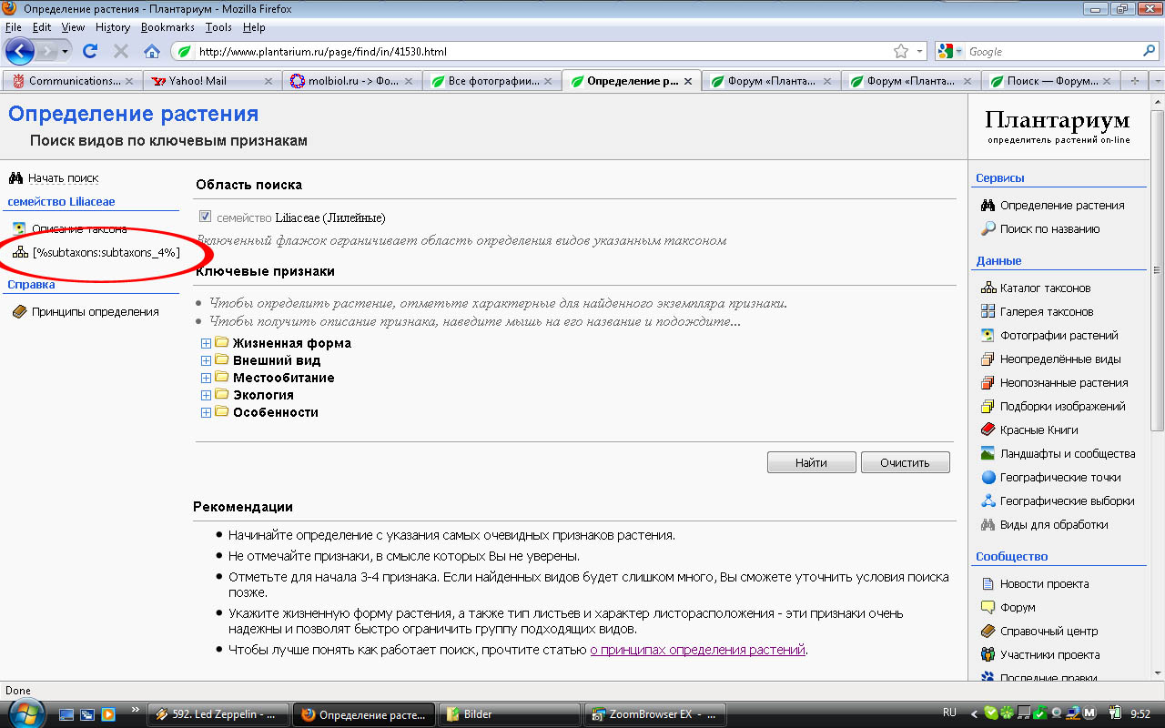This screenshot has height=728, width=1165.
Task: Reload the page with the refresh icon
Action: pyautogui.click(x=90, y=51)
